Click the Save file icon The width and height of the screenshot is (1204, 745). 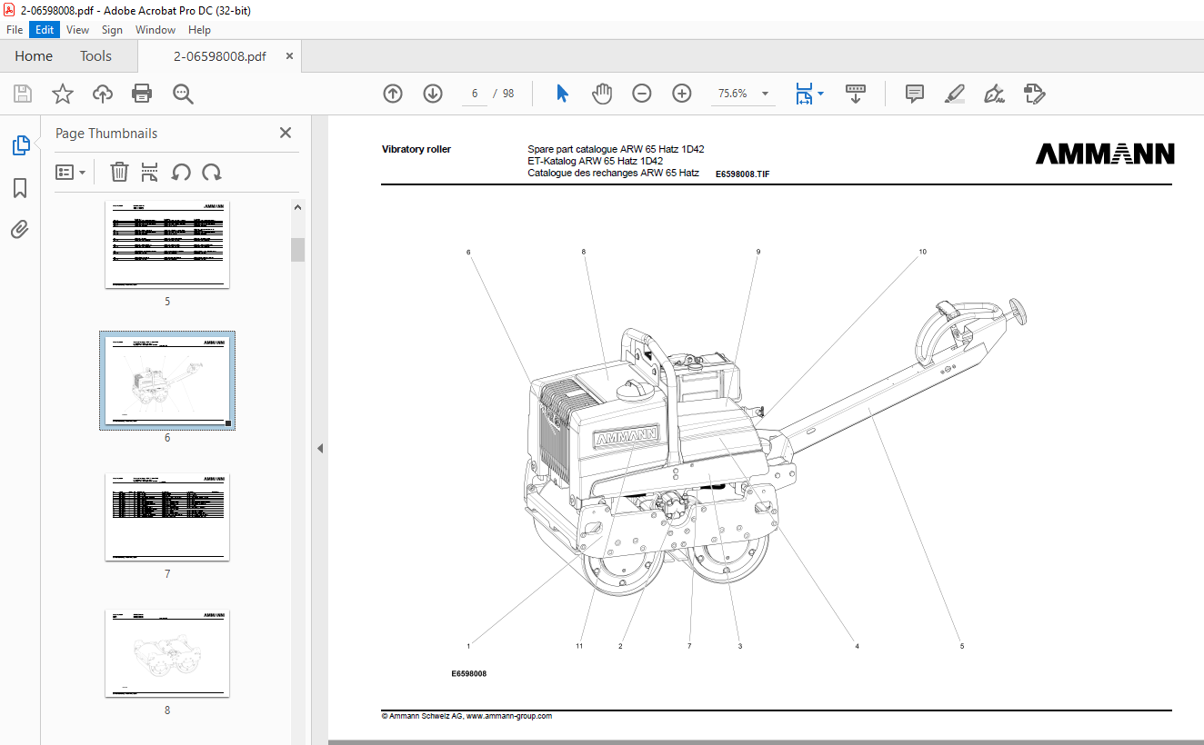point(23,94)
